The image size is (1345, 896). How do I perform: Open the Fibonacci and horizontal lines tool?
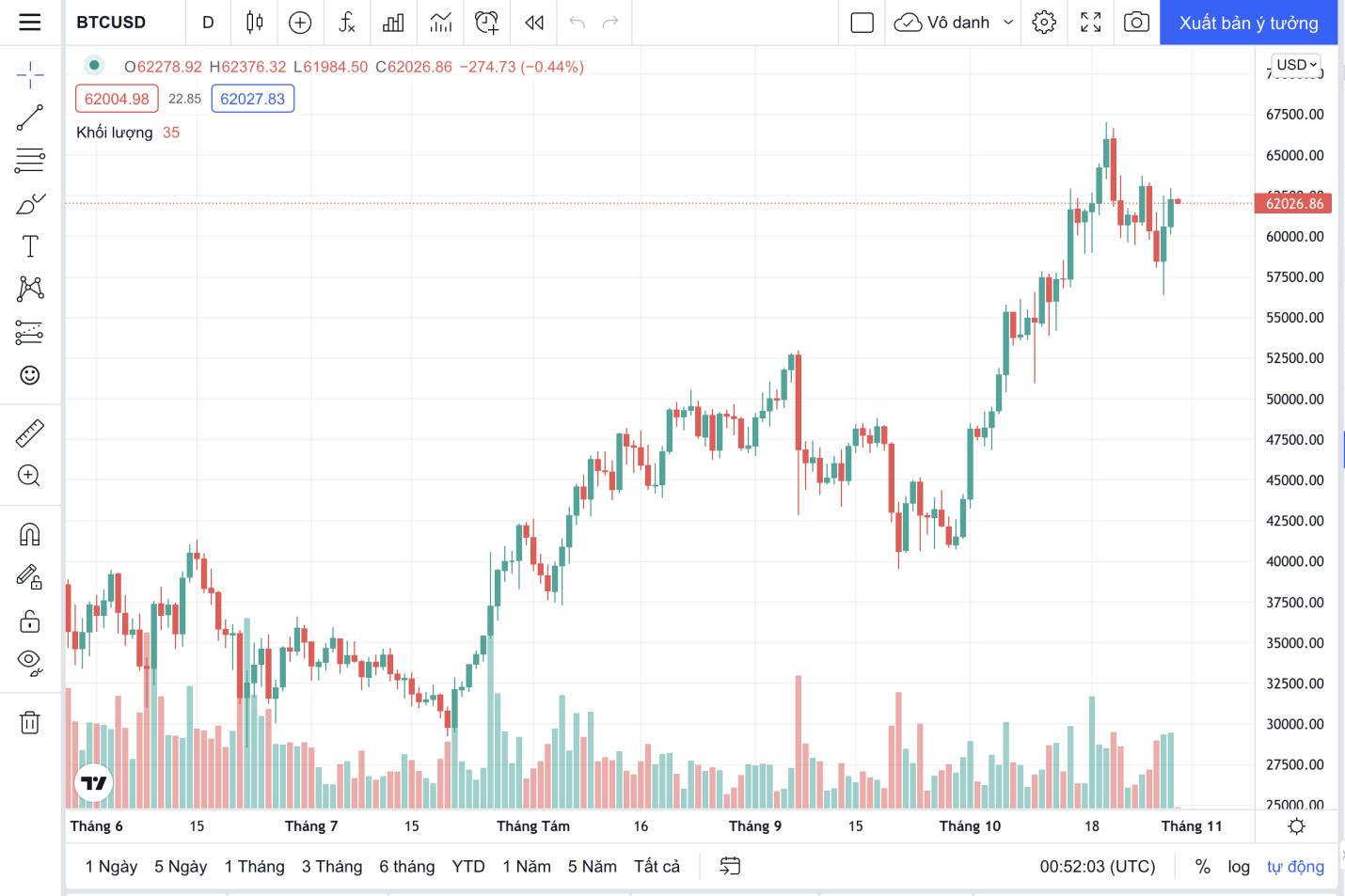pos(30,161)
